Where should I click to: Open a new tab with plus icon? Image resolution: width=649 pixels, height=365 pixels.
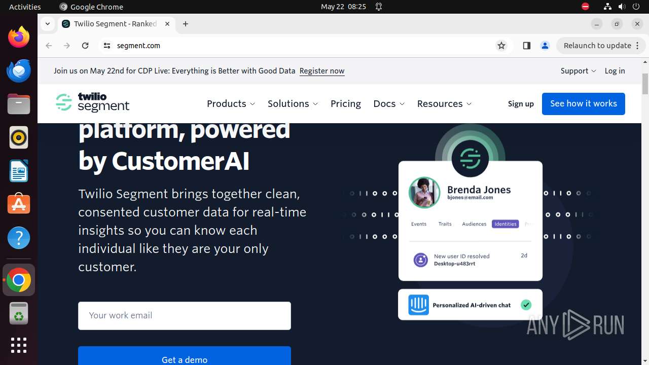[186, 24]
